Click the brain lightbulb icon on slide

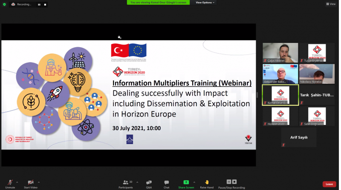point(77,82)
